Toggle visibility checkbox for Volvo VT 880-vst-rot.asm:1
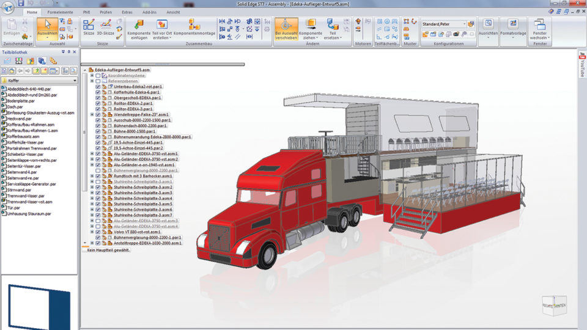The image size is (587, 330). (x=98, y=232)
